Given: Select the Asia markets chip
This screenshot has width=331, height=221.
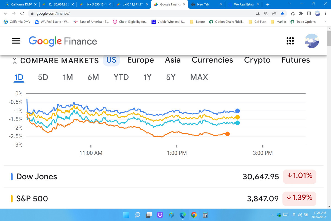Looking at the screenshot, I should (x=173, y=60).
